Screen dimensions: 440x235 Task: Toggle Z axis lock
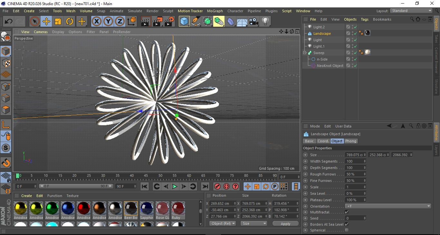pos(120,22)
